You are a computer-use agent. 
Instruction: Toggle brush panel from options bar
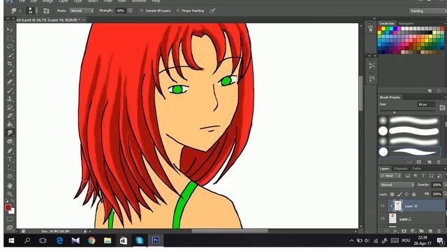coord(46,11)
